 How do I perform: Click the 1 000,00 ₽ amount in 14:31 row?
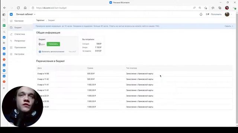click(91, 107)
